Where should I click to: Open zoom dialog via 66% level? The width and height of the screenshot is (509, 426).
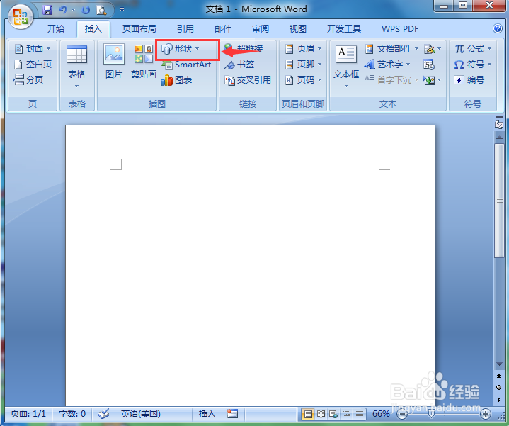(x=381, y=414)
